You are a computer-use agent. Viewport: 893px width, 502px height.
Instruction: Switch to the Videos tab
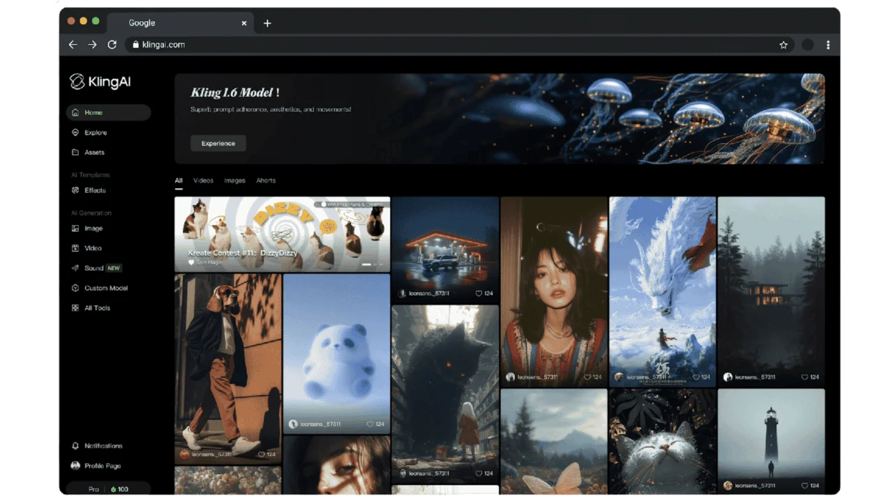tap(203, 181)
